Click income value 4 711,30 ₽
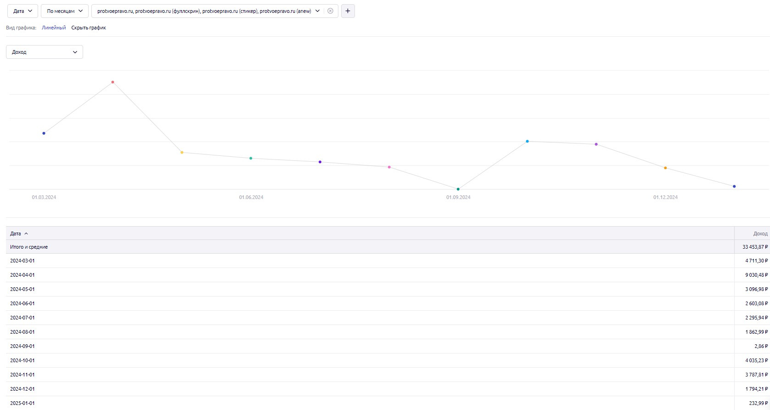Screen dimensions: 770x410 pos(756,261)
